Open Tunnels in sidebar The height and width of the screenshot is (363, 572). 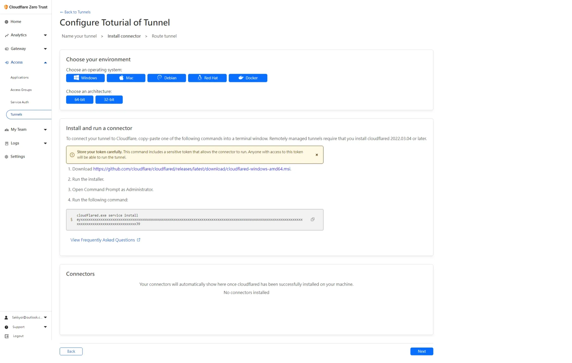29,114
